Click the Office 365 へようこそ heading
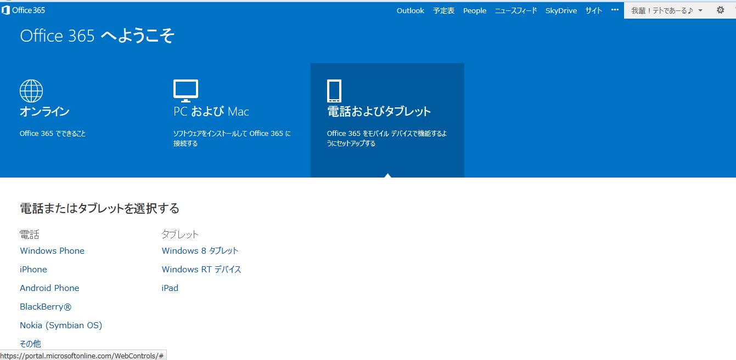The width and height of the screenshot is (736, 360). coord(97,36)
